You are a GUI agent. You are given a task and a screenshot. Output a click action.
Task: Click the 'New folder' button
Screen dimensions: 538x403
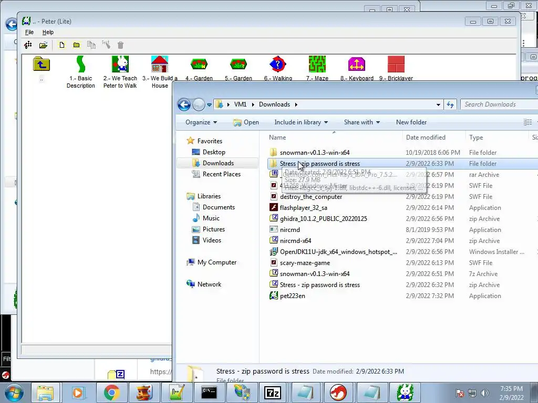tap(411, 122)
